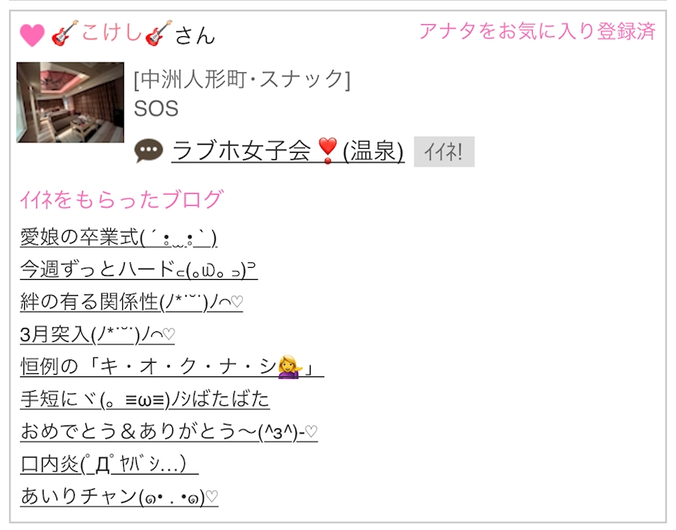Click the woman emoji in キ・オ・ク・ナ・シ link

pos(291,366)
